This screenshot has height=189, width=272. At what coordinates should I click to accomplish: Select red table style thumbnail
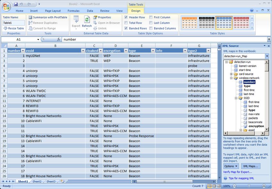coord(241,23)
